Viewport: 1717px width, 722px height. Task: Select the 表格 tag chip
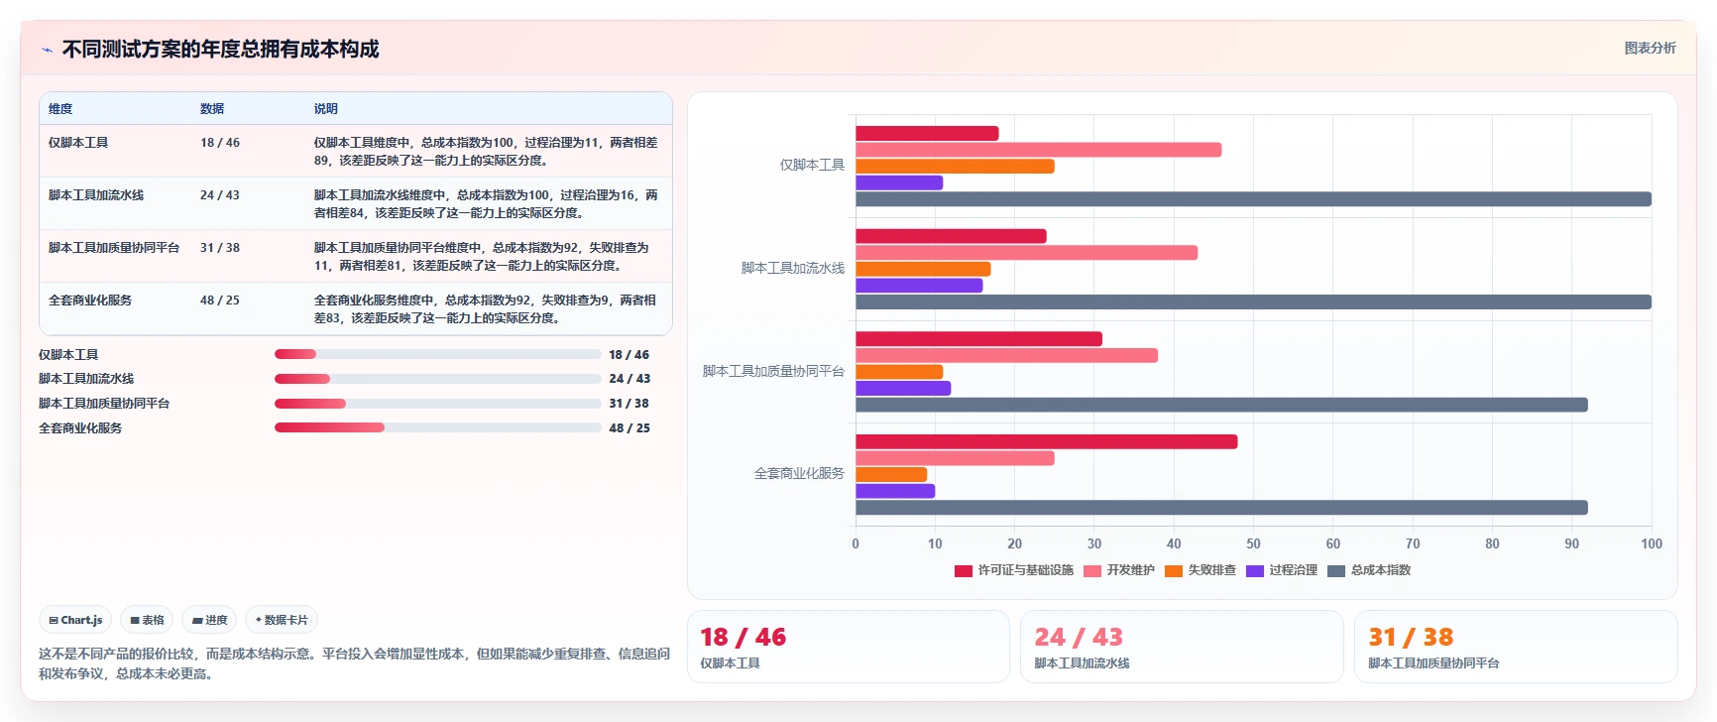point(147,620)
